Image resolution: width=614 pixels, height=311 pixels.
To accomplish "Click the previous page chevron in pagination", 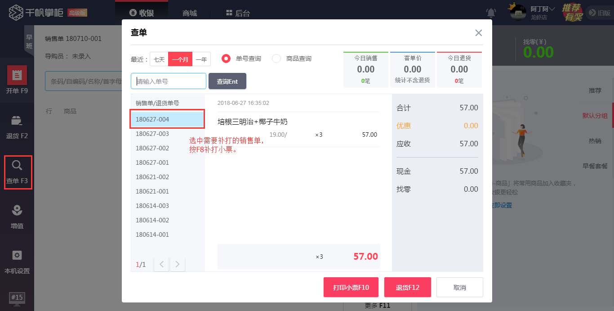I will coord(161,264).
